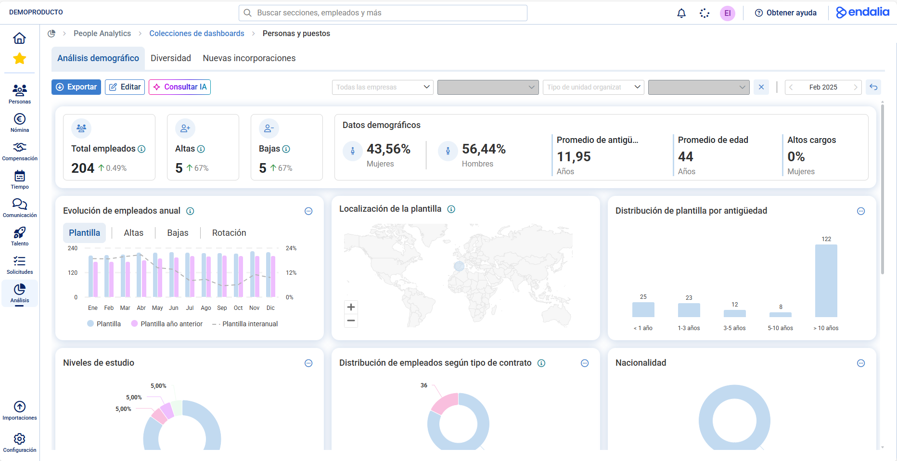Viewport: 897px width, 461px height.
Task: Show info for tipo de contrato chart
Action: (x=541, y=363)
